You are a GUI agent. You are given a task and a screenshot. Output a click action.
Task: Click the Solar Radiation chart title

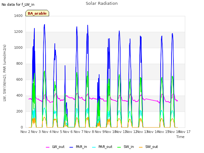[x=102, y=4]
